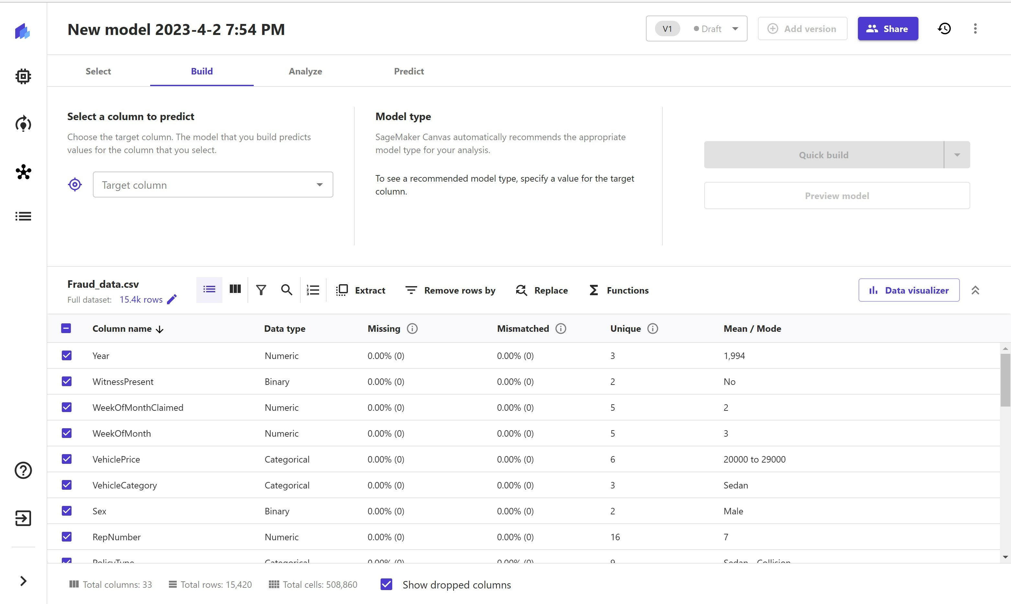
Task: Switch to grid column view icon
Action: pos(235,289)
